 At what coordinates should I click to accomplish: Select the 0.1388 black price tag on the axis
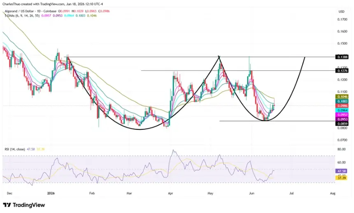[x=342, y=57]
